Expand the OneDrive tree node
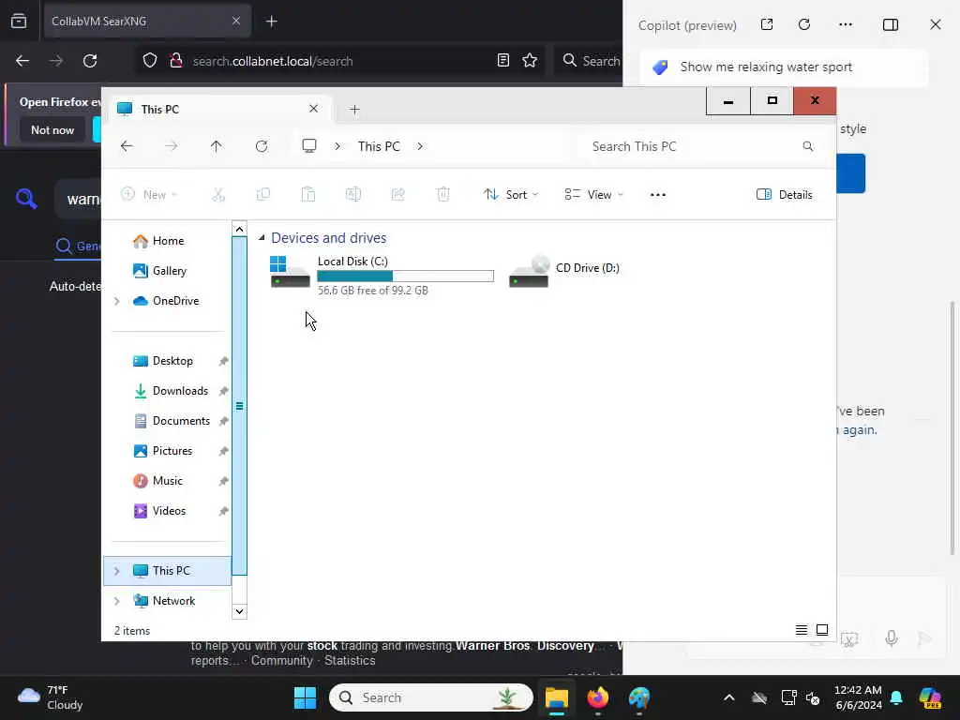The width and height of the screenshot is (960, 720). [x=117, y=301]
